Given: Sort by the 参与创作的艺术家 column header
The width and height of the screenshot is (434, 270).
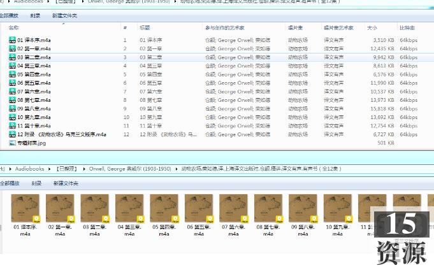Looking at the screenshot, I should tap(225, 27).
